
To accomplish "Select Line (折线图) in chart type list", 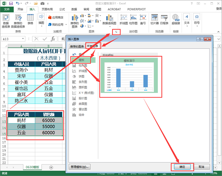I will coord(83,71).
